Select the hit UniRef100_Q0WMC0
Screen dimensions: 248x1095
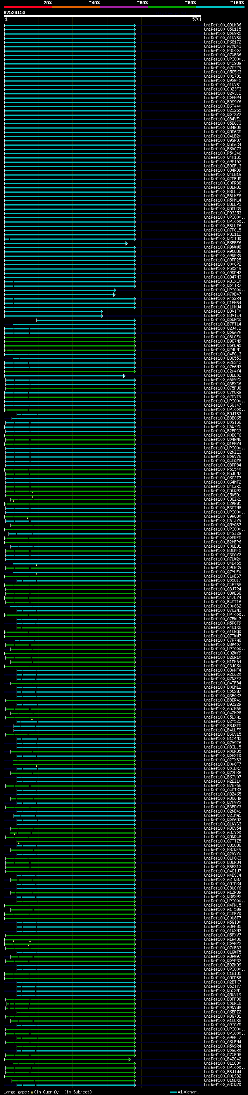click(x=222, y=320)
